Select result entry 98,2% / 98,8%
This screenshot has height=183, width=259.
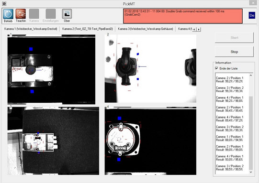coord(230,99)
